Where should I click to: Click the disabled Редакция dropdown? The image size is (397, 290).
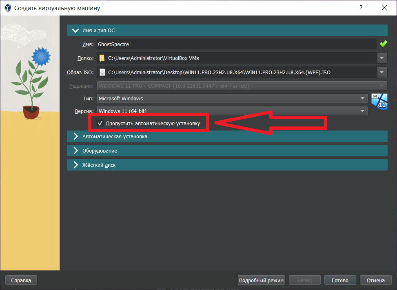(x=242, y=86)
